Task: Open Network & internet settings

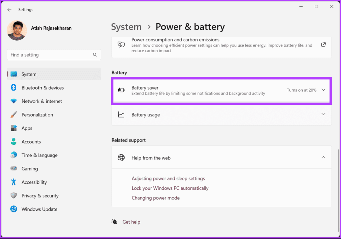Action: click(54, 101)
